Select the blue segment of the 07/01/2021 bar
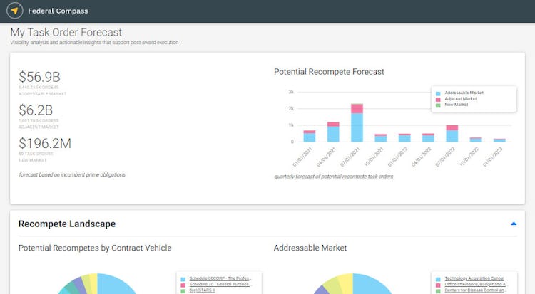Image resolution: width=535 pixels, height=294 pixels. tap(357, 127)
